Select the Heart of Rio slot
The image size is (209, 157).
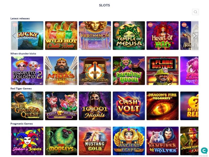(x=162, y=36)
